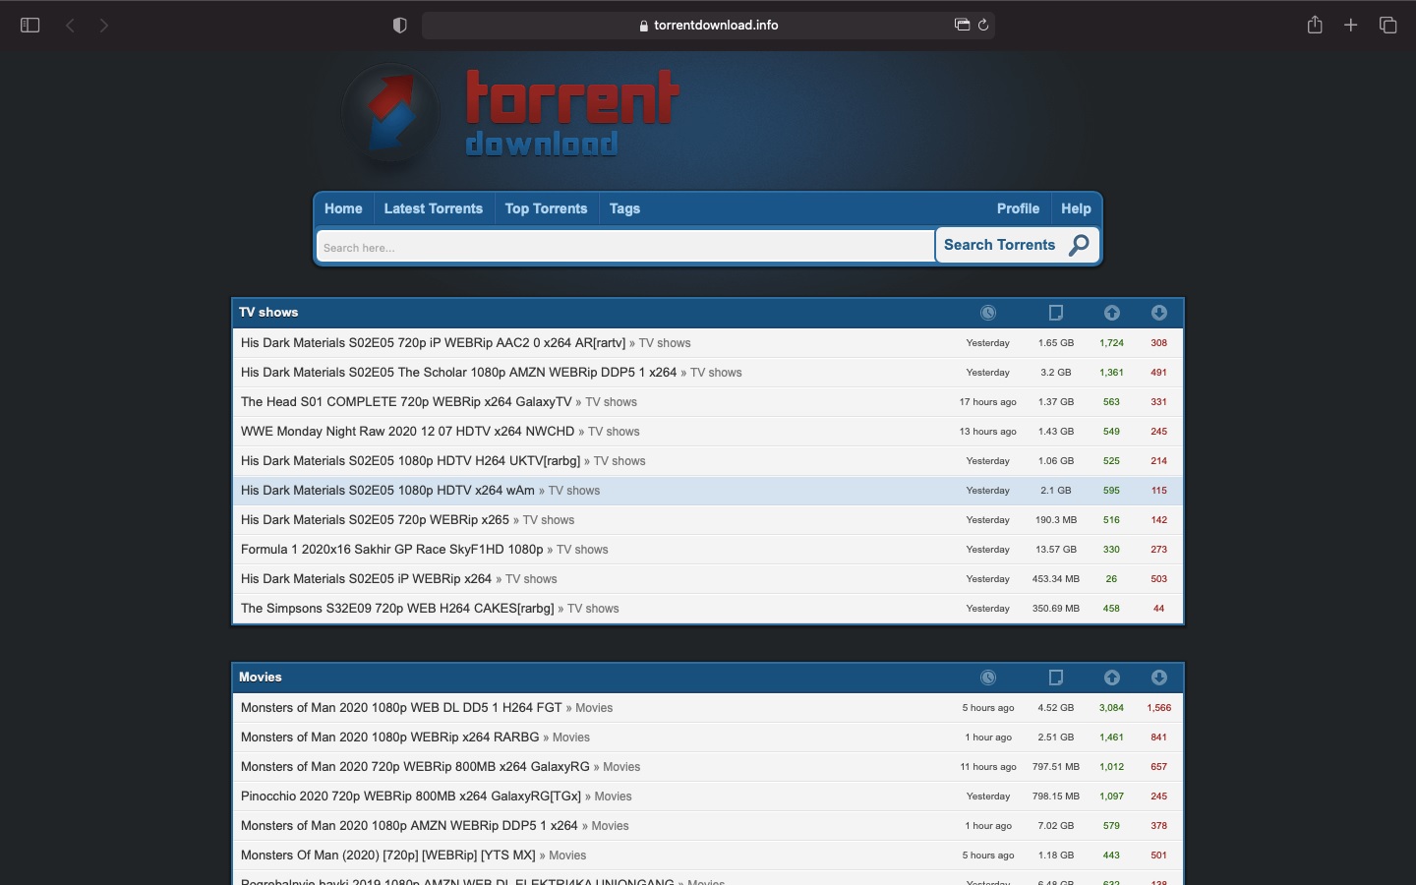Open His Dark Materials 720p WEBRip x265 link
The image size is (1416, 885).
(375, 520)
